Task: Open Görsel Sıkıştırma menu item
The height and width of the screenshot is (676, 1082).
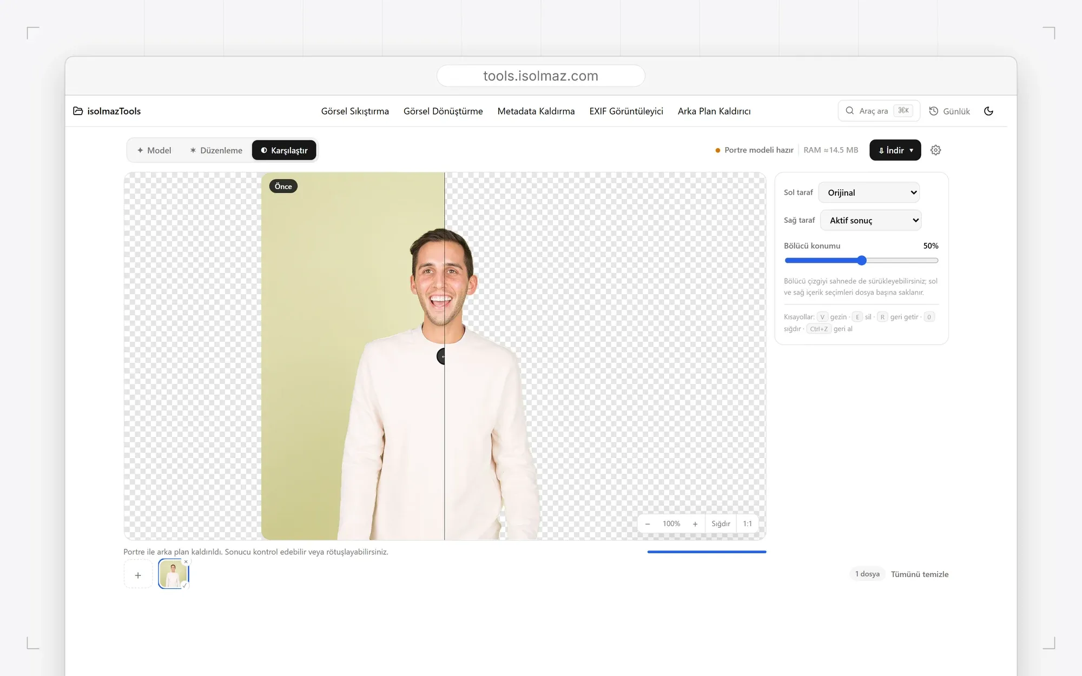Action: [355, 111]
